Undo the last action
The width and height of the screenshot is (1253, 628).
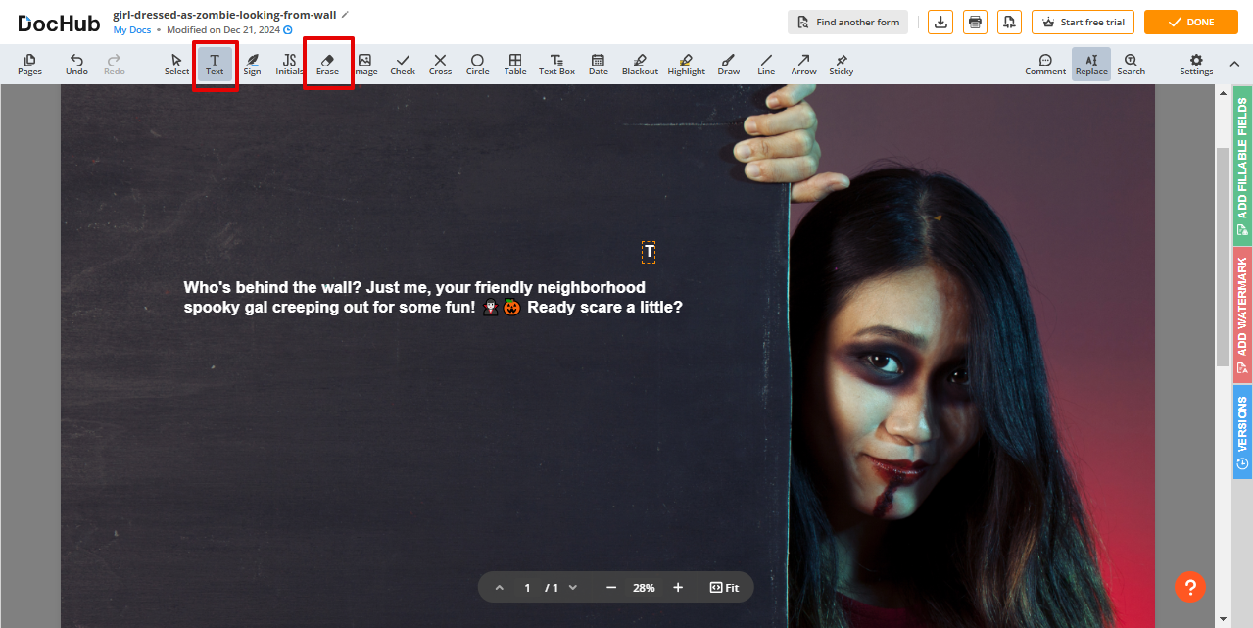pos(76,65)
